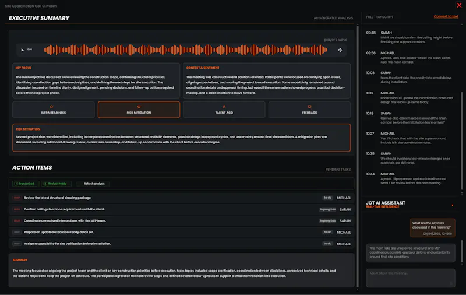Click the orange status dot beside JOT AI Assistant

click(x=453, y=205)
